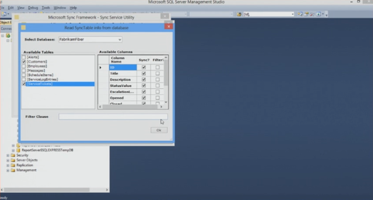This screenshot has width=373, height=200.
Task: Expand the Server Objects folder node
Action: (x=8, y=160)
